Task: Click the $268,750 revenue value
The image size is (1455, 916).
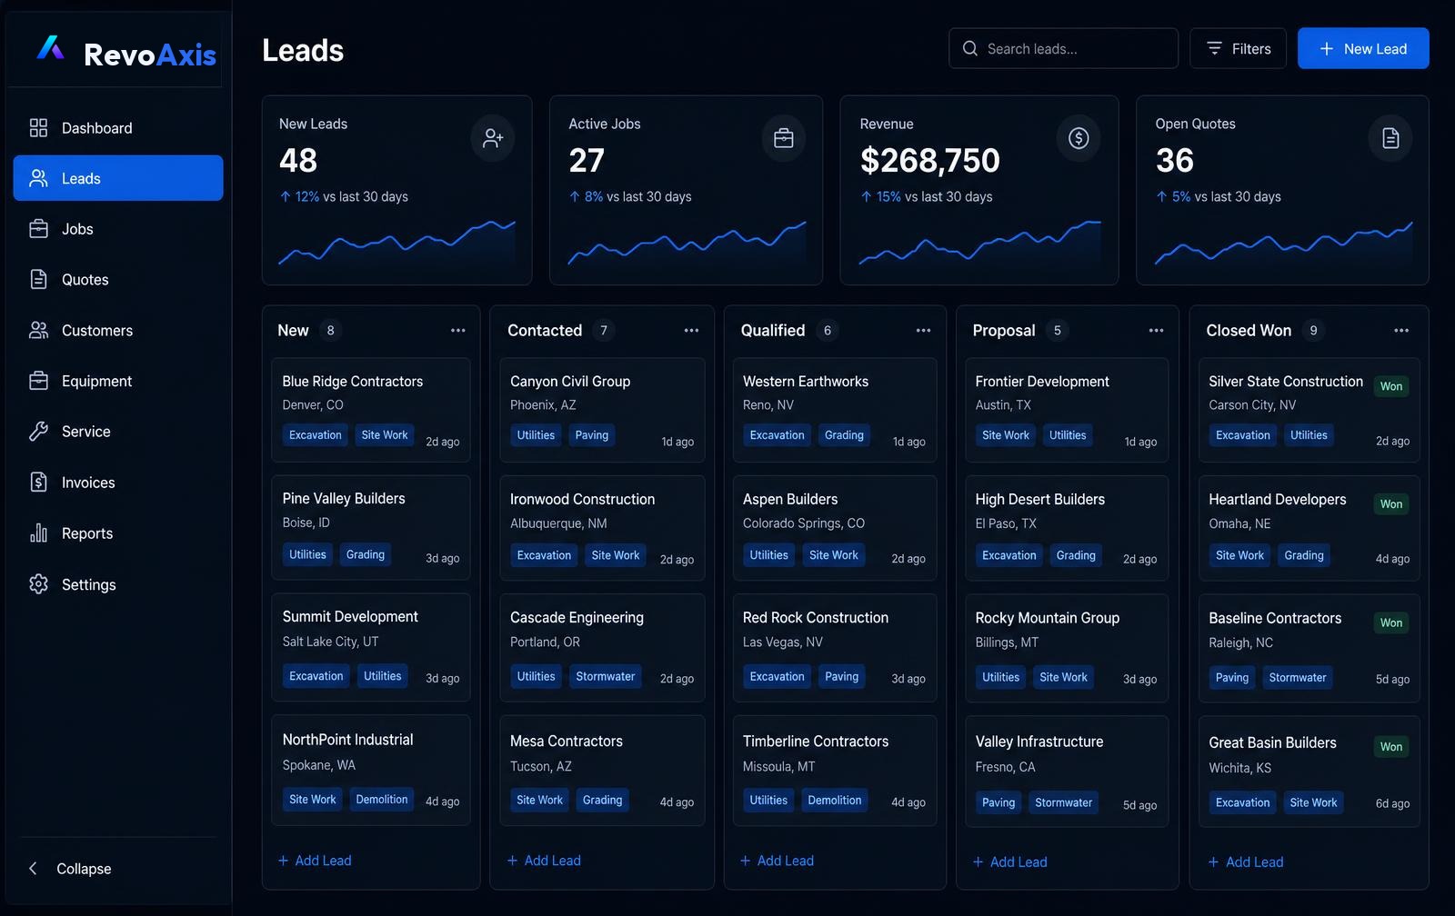Action: coord(929,161)
